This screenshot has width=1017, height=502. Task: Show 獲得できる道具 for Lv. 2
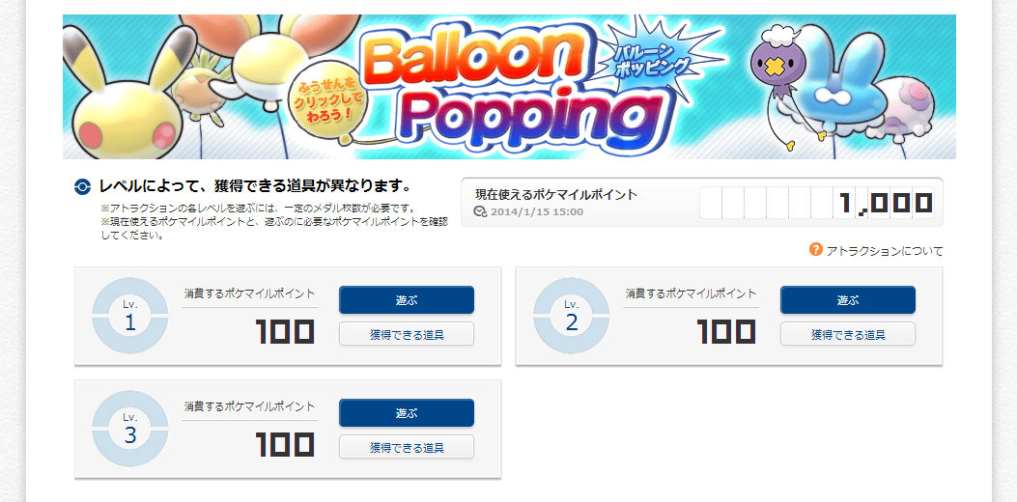click(x=847, y=334)
